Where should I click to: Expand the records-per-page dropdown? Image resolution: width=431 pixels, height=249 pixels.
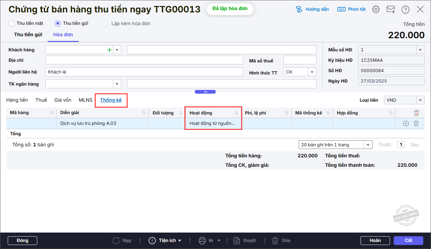tap(368, 145)
